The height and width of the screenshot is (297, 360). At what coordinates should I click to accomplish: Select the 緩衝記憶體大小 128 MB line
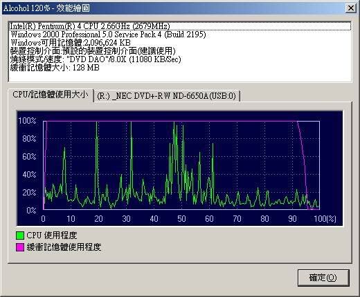pos(180,68)
